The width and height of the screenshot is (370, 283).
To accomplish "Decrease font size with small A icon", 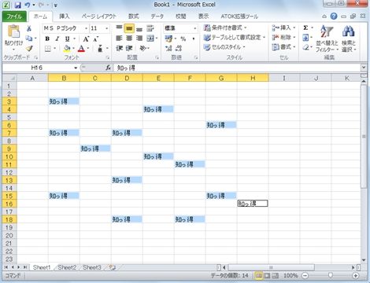I will 95,39.
